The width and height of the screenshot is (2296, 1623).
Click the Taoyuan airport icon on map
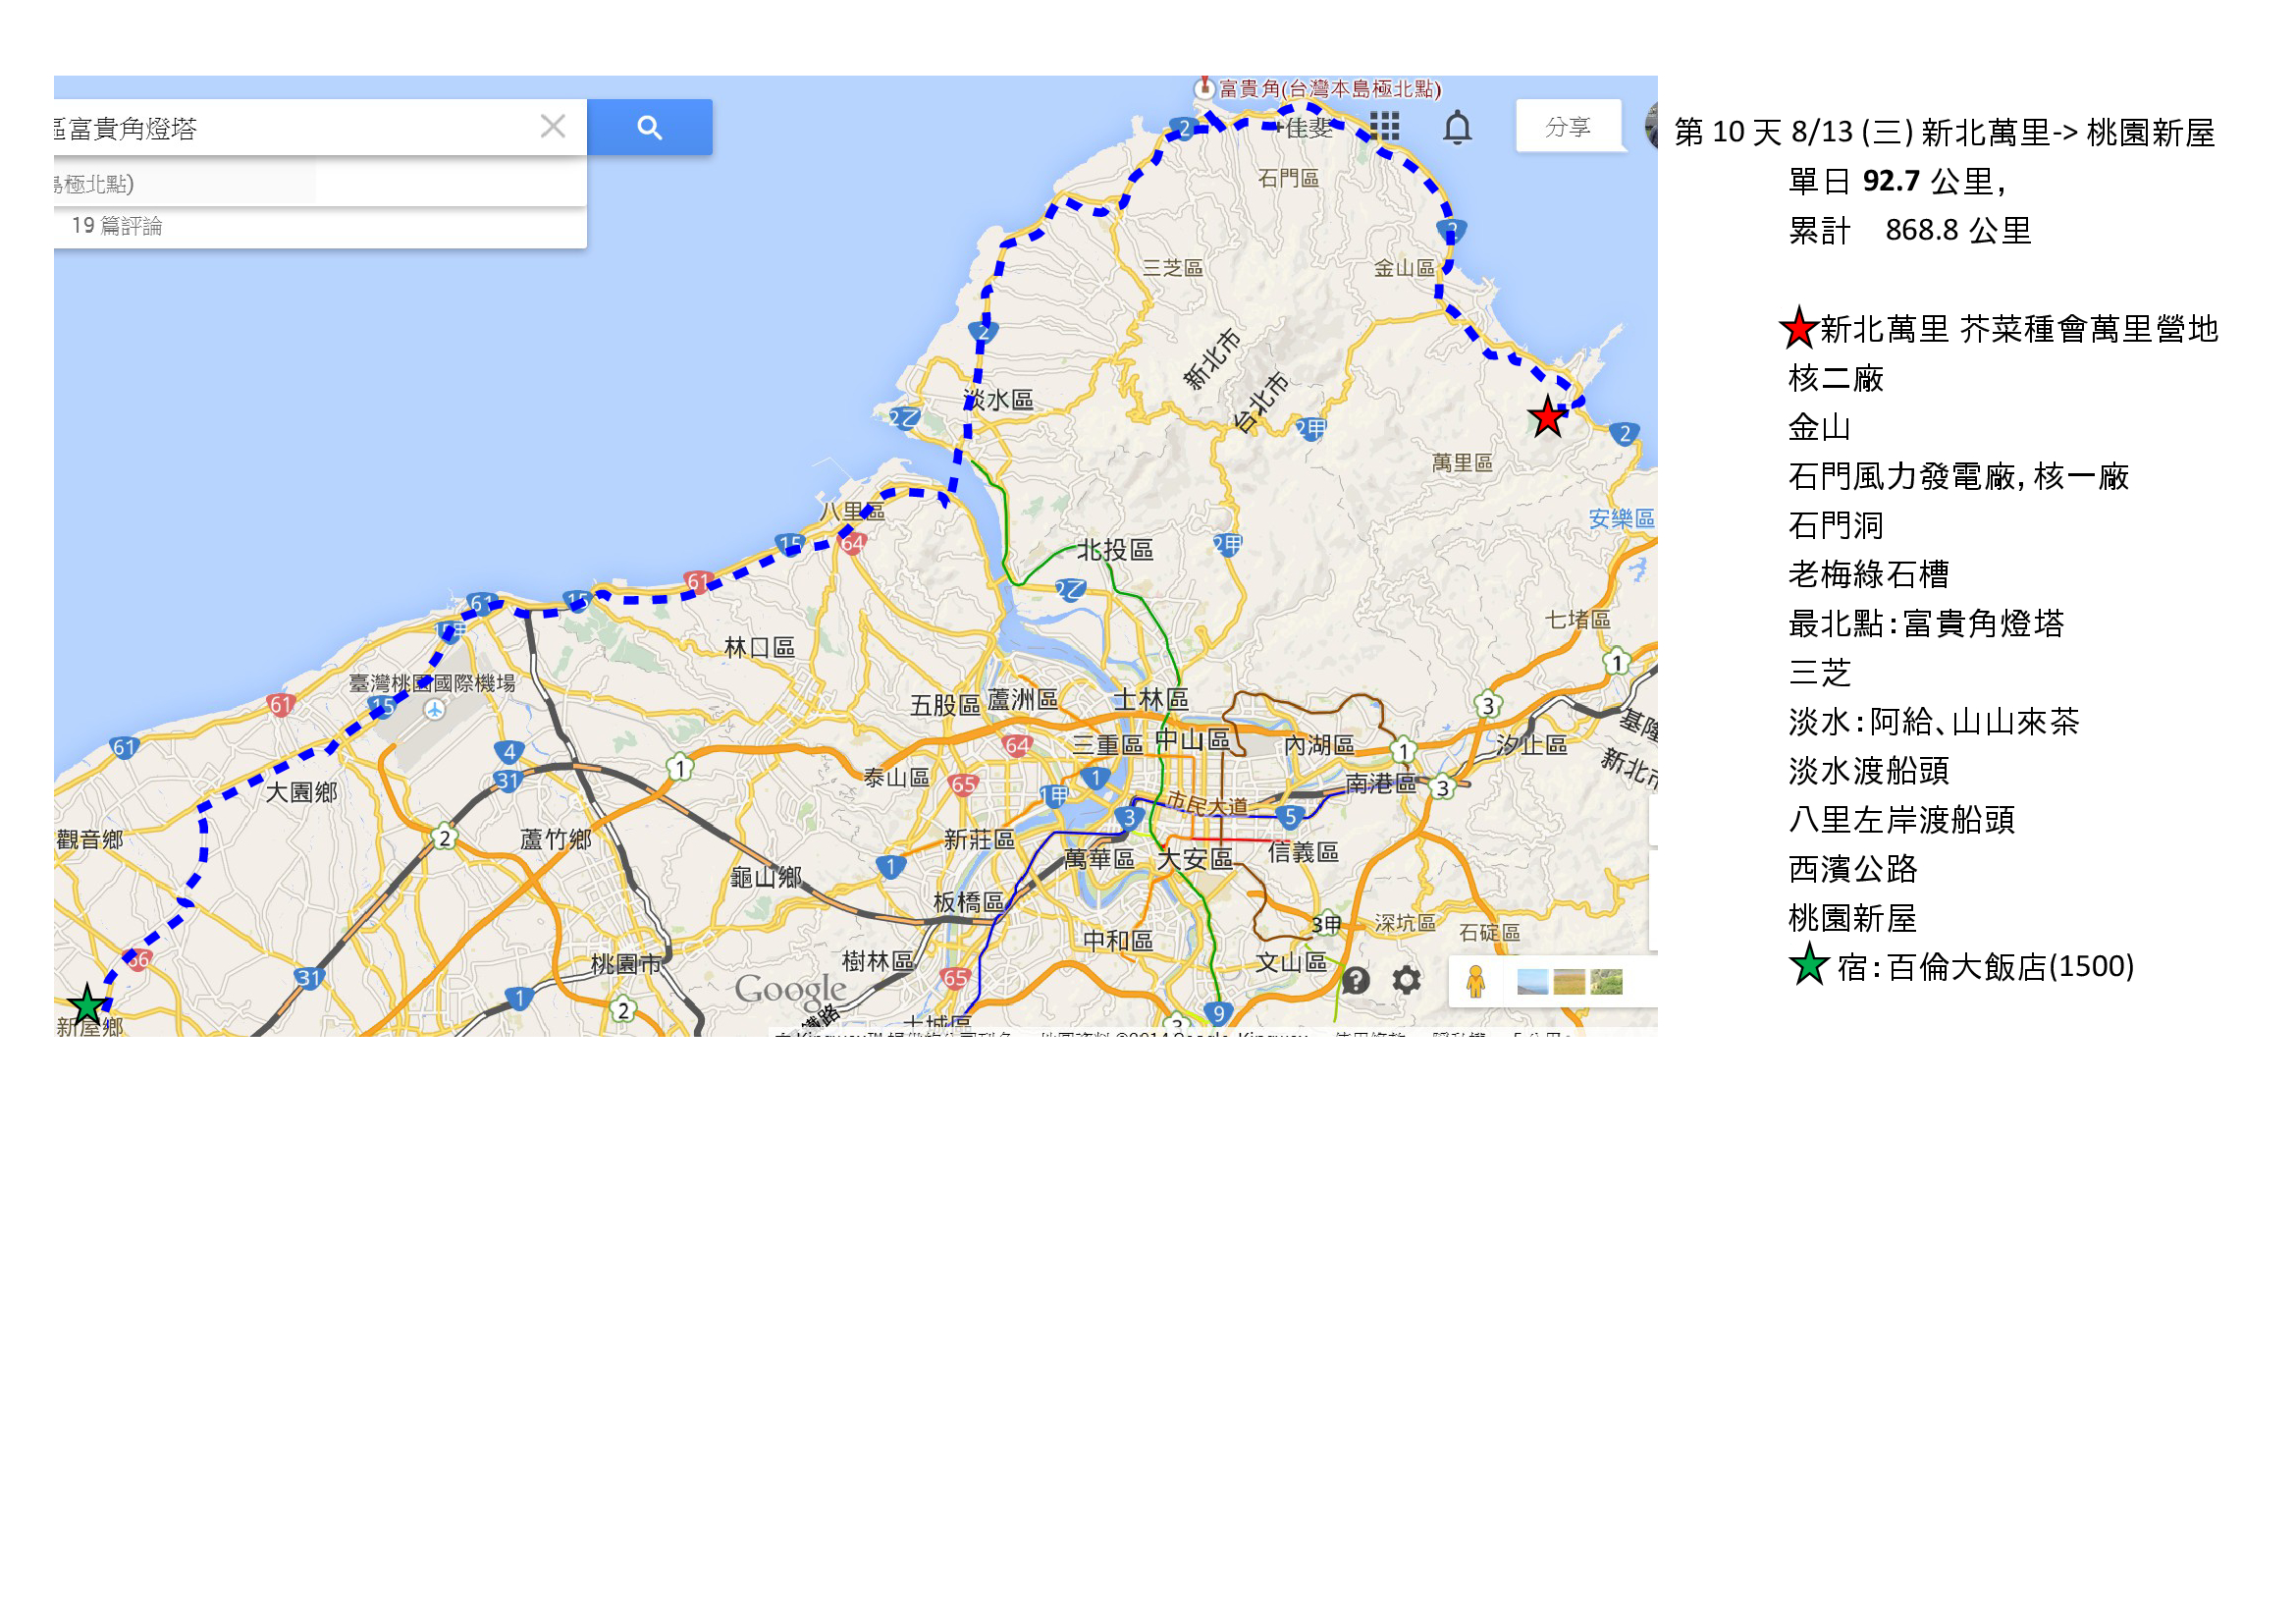(x=434, y=710)
